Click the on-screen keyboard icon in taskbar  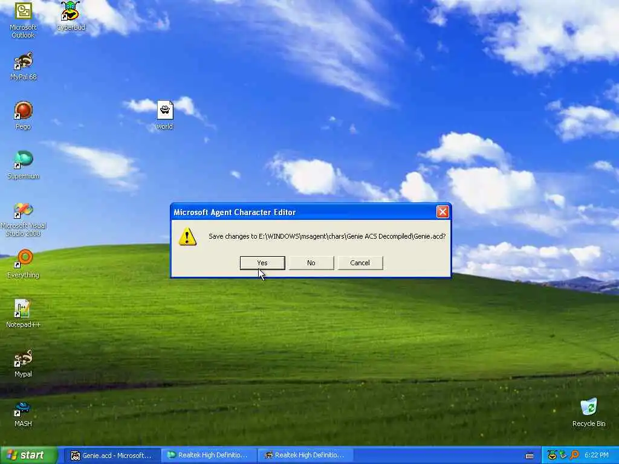click(530, 456)
